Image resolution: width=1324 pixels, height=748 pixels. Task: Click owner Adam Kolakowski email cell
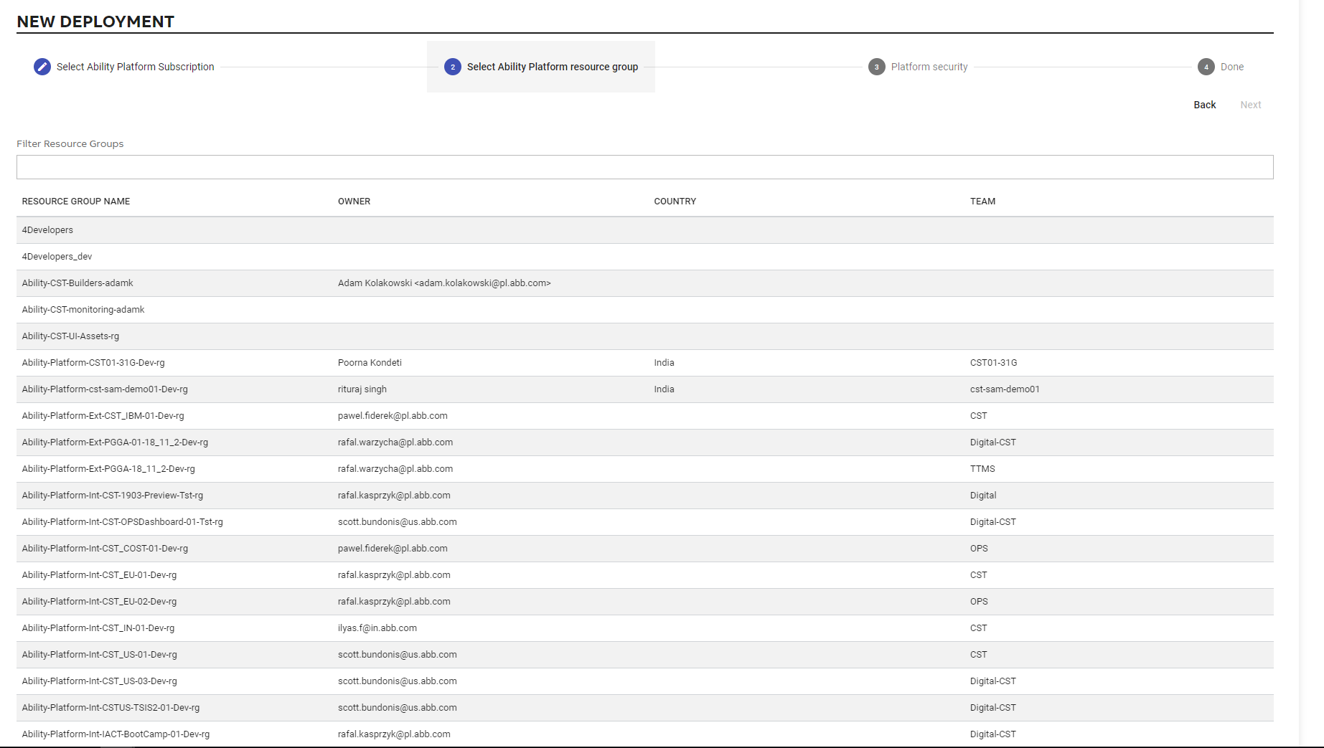point(444,283)
